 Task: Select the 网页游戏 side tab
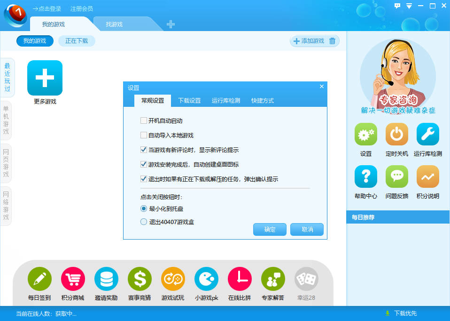tap(6, 163)
